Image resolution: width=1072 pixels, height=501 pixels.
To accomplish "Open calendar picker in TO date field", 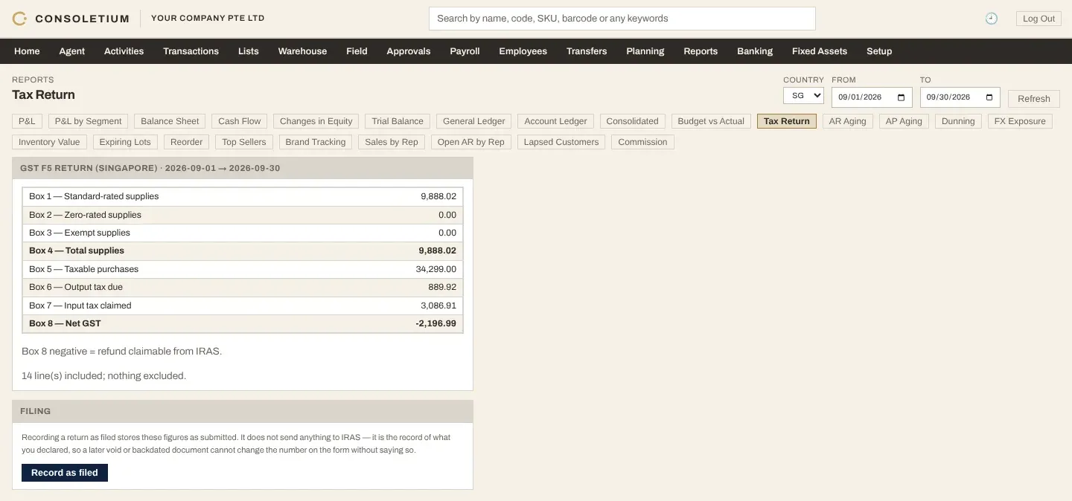I will click(x=989, y=97).
